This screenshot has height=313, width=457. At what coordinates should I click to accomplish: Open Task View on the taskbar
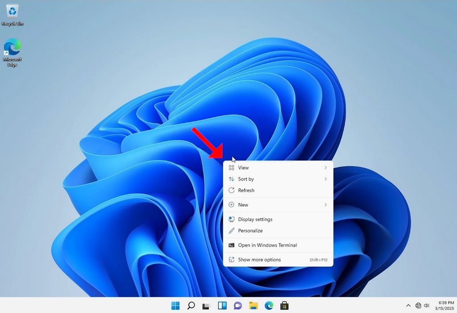tap(206, 306)
